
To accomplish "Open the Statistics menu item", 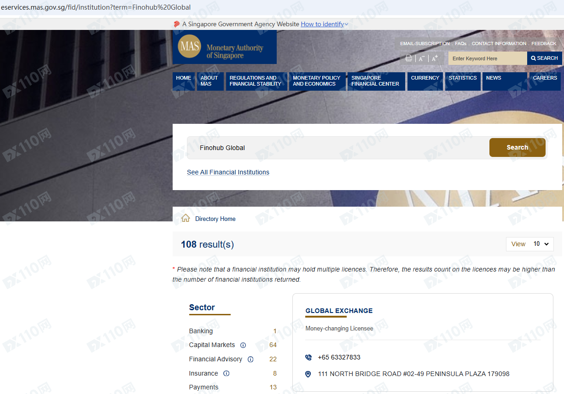I will pyautogui.click(x=463, y=78).
